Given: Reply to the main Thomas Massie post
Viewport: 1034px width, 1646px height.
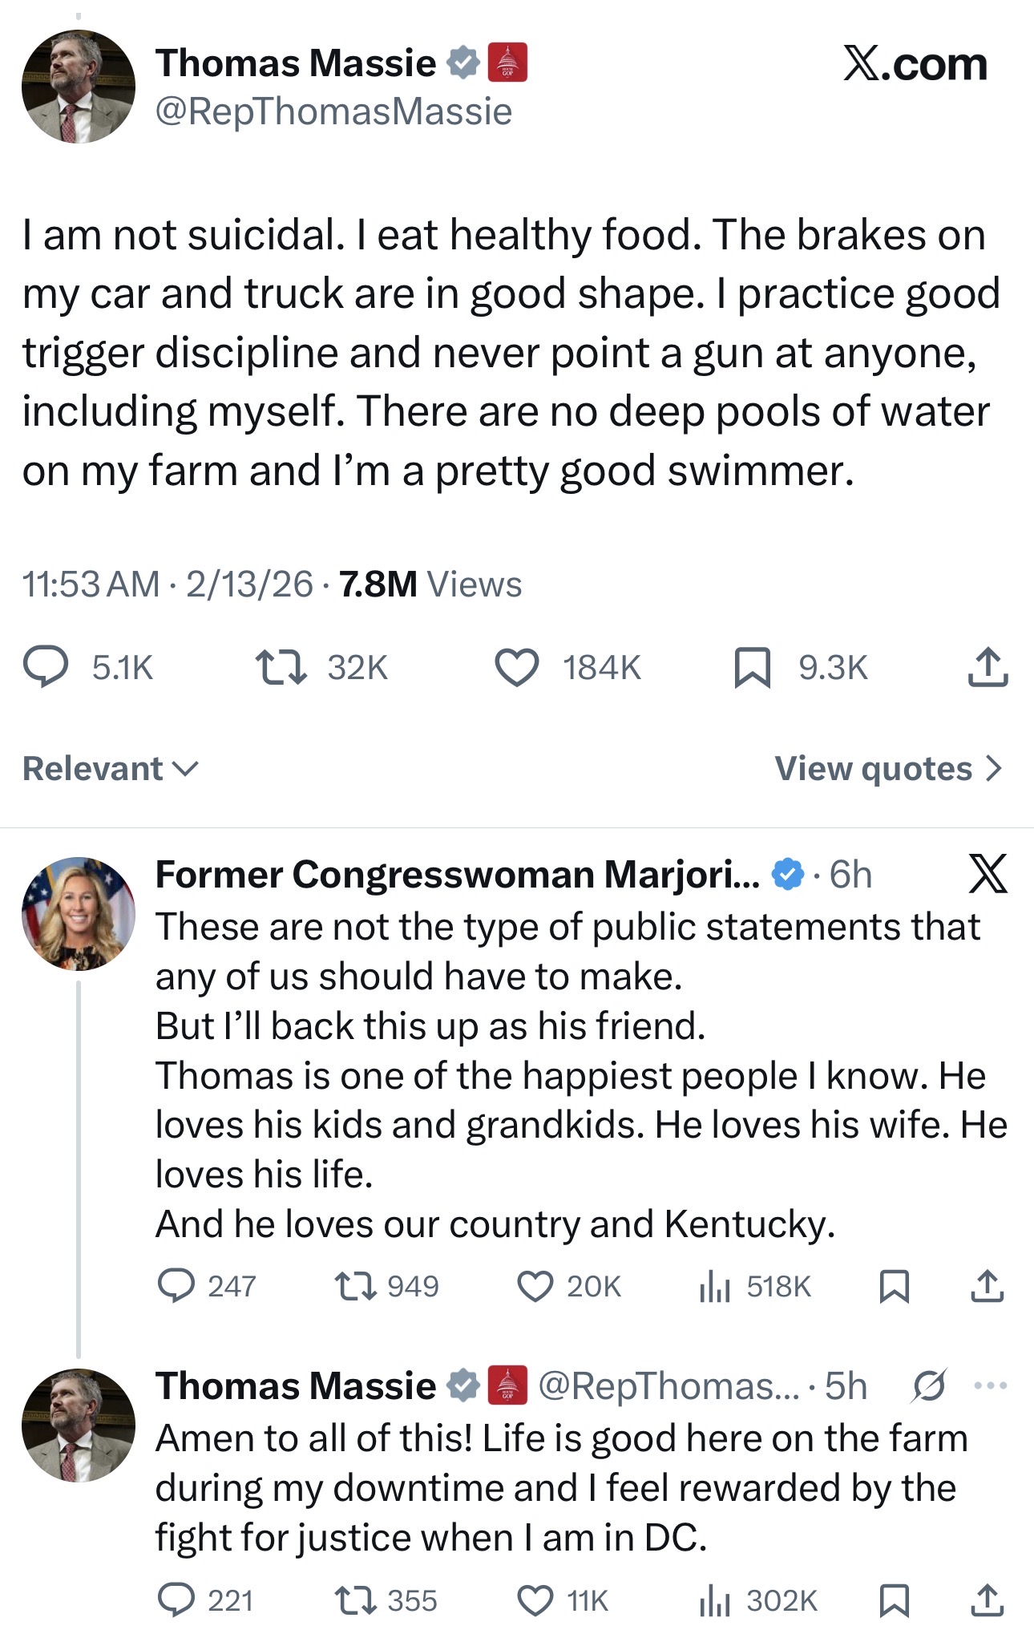Looking at the screenshot, I should (x=46, y=667).
